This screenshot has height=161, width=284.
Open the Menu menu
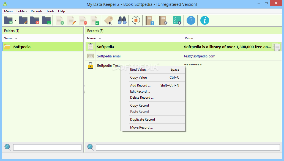coord(8,11)
